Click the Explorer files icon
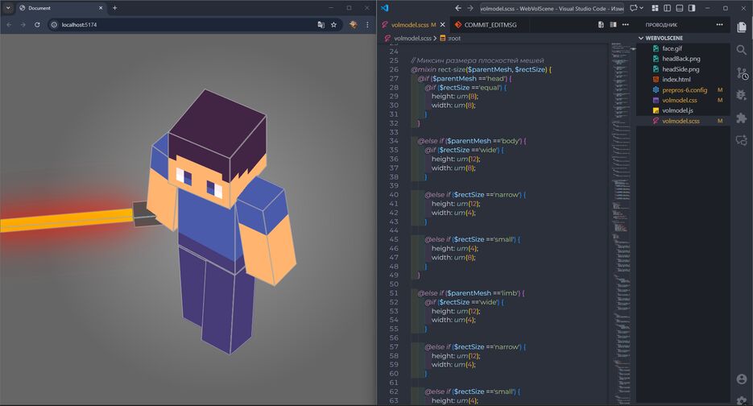Screen dimensions: 753x406 (741, 27)
